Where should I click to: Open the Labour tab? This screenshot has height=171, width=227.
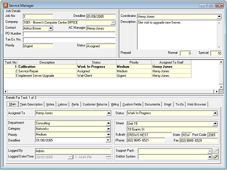(63, 104)
